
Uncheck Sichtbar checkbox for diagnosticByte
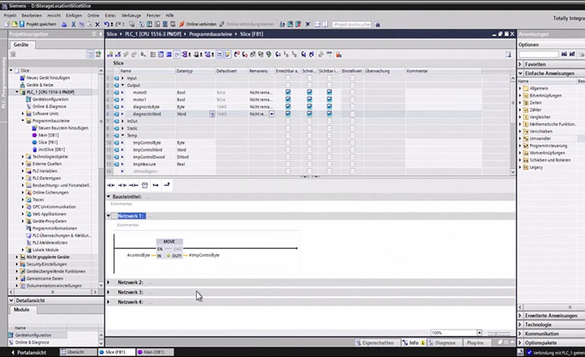coord(329,107)
